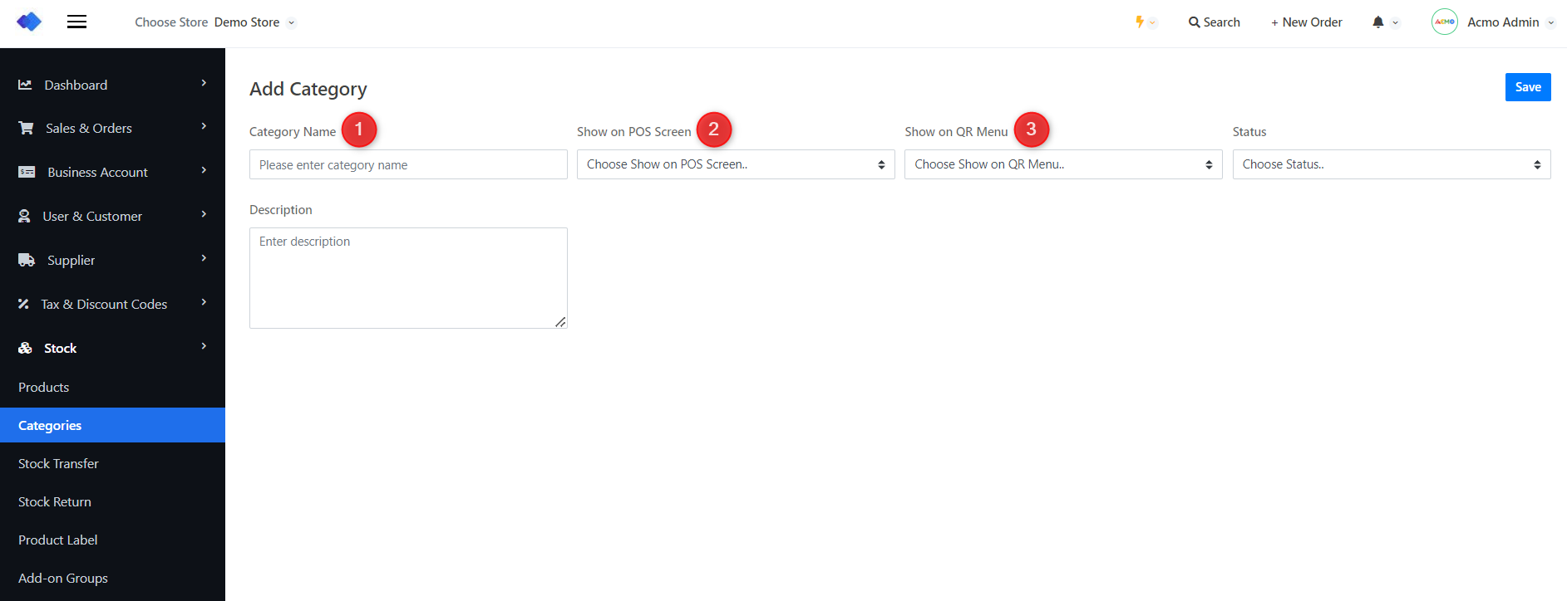Open the Choose Status dropdown

[1391, 164]
